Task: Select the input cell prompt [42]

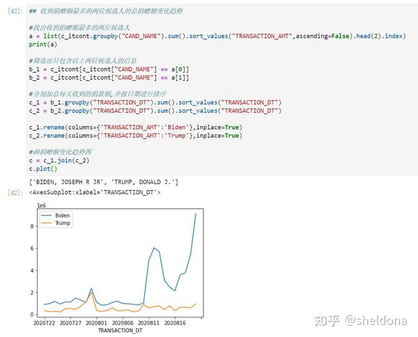Action: tap(13, 12)
